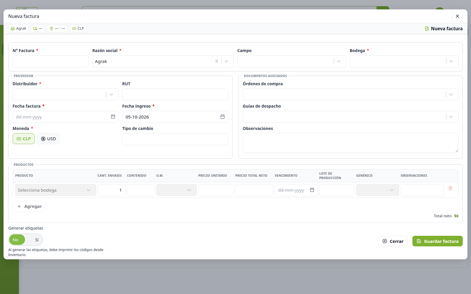This screenshot has width=471, height=294.
Task: Click the Lote de producción field
Action: coord(337,190)
